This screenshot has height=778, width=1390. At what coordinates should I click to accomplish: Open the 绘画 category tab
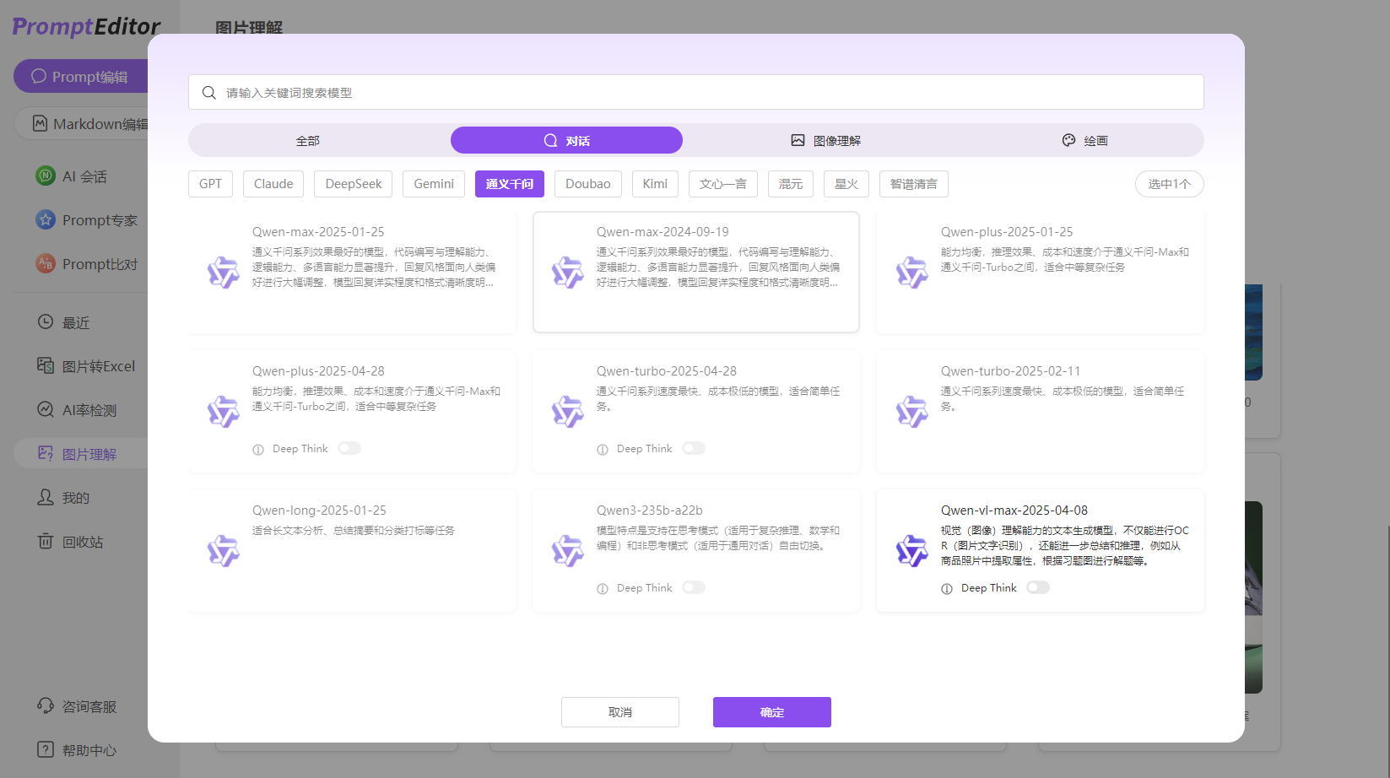coord(1084,140)
